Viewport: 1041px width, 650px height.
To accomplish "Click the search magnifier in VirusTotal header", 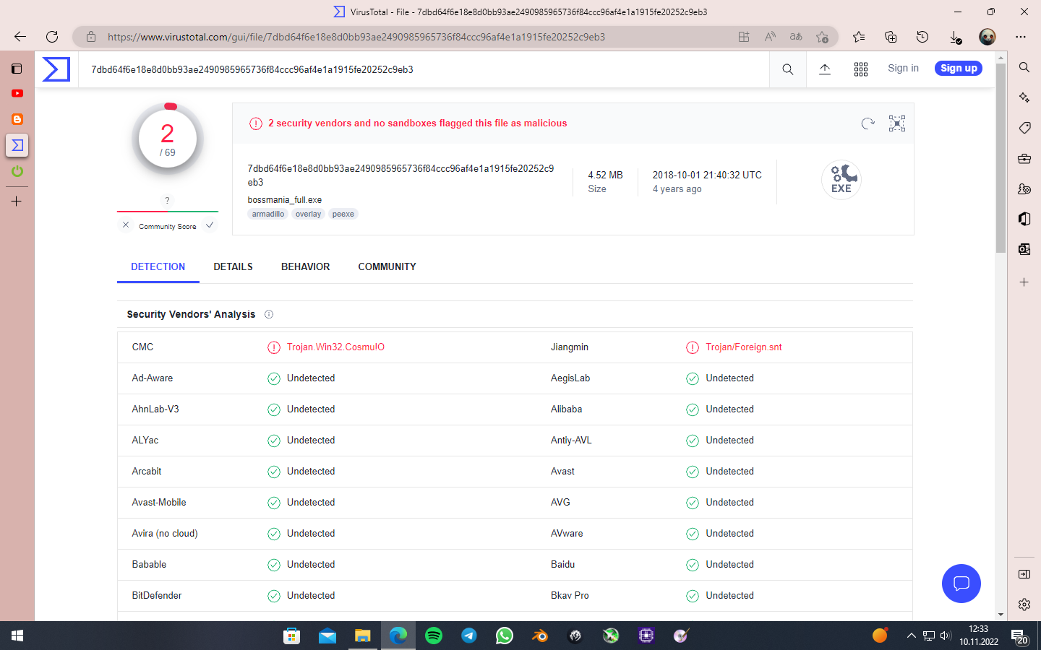I will pos(788,69).
